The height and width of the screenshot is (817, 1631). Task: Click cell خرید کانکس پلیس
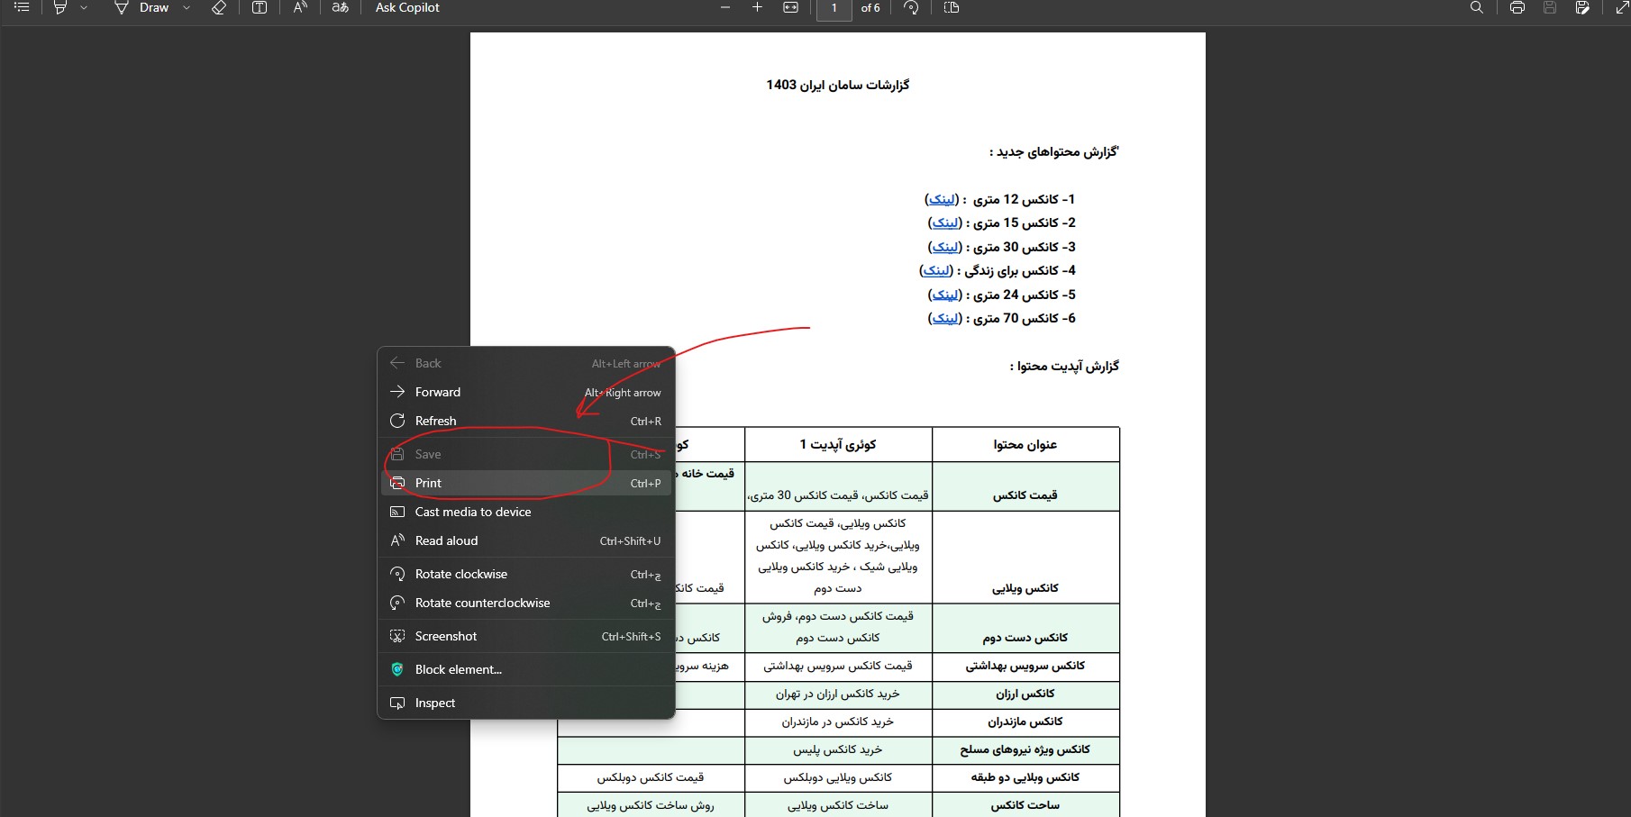click(838, 749)
